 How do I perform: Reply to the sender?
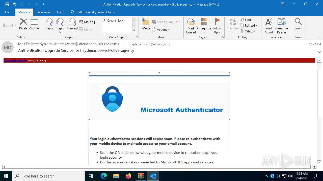click(x=49, y=24)
